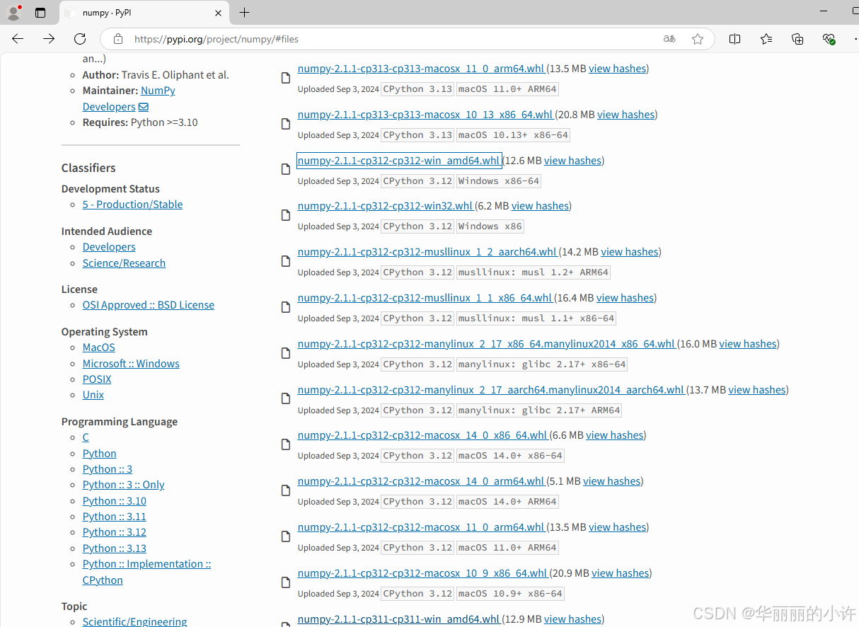Download numpy-2.1.1-cp312-cp312-macosx_14_0_x86_64.whl
The image size is (859, 627).
[x=423, y=435]
